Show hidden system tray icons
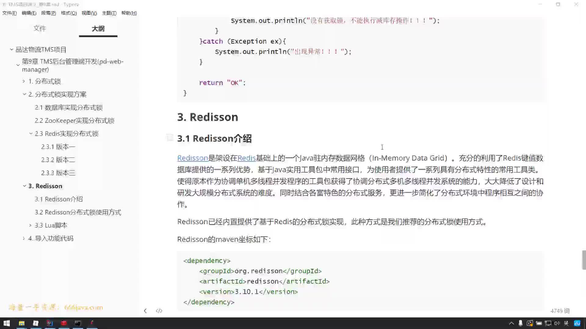Image resolution: width=586 pixels, height=329 pixels. point(511,323)
